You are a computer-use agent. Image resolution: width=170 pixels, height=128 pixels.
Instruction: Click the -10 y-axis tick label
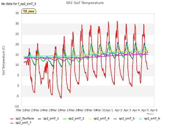coord(16,106)
